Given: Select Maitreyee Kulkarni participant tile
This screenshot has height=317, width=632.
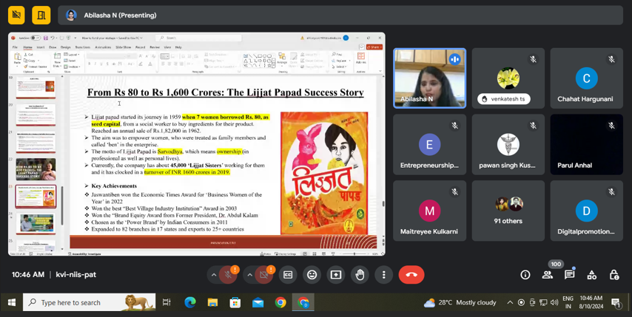Looking at the screenshot, I should (430, 211).
